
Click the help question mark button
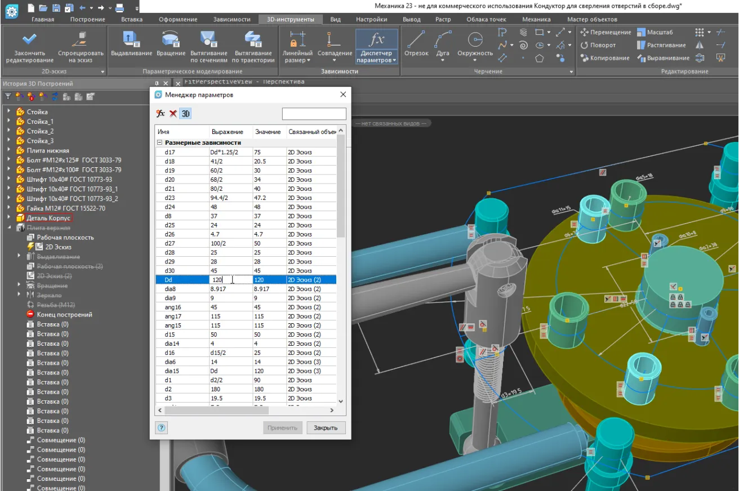pyautogui.click(x=162, y=427)
